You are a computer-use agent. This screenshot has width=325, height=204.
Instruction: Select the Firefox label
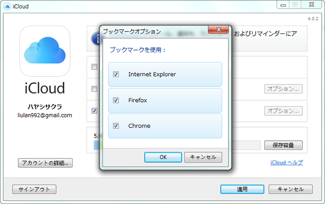point(138,100)
